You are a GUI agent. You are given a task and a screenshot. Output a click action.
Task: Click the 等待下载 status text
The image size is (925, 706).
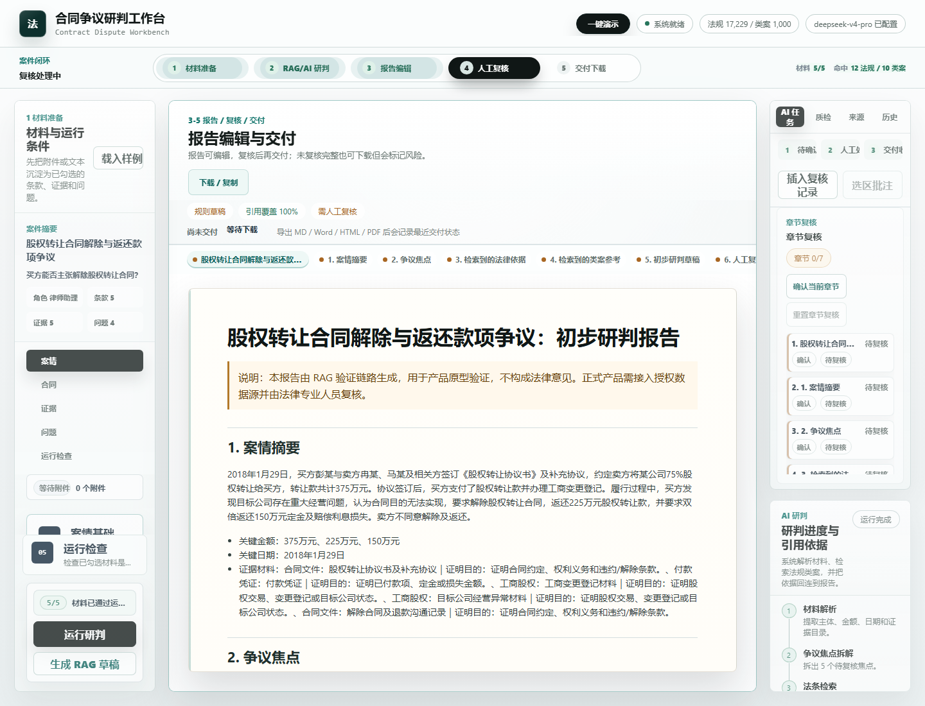click(242, 229)
